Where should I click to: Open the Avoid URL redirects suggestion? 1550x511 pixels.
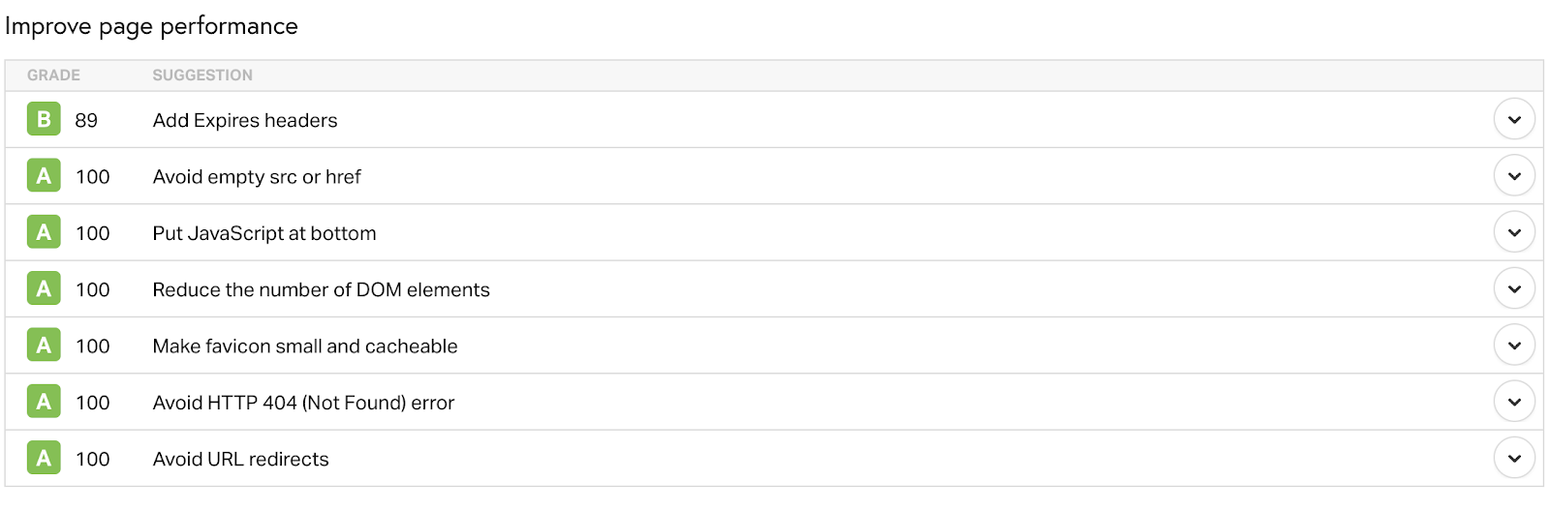point(241,459)
